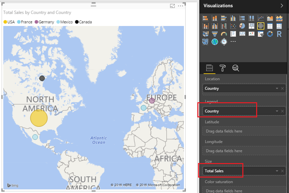Switch visual to Area chart
The image size is (289, 193).
[270, 18]
